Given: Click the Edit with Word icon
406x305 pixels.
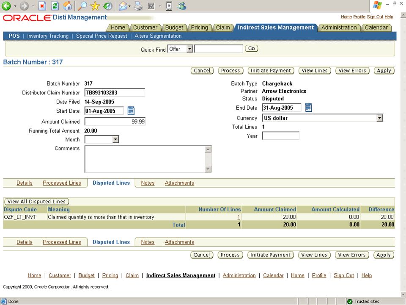Looking at the screenshot, I should pos(151,6).
